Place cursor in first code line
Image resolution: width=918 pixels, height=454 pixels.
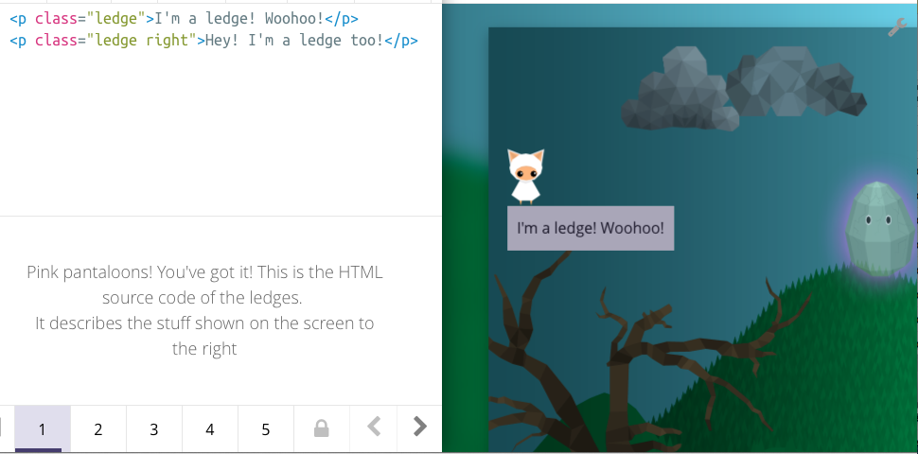(x=184, y=19)
